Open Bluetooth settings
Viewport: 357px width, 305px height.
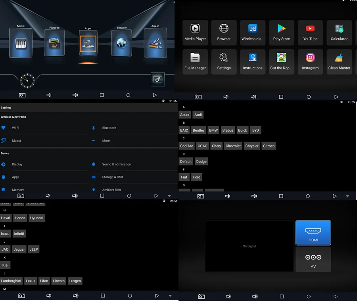pos(134,128)
